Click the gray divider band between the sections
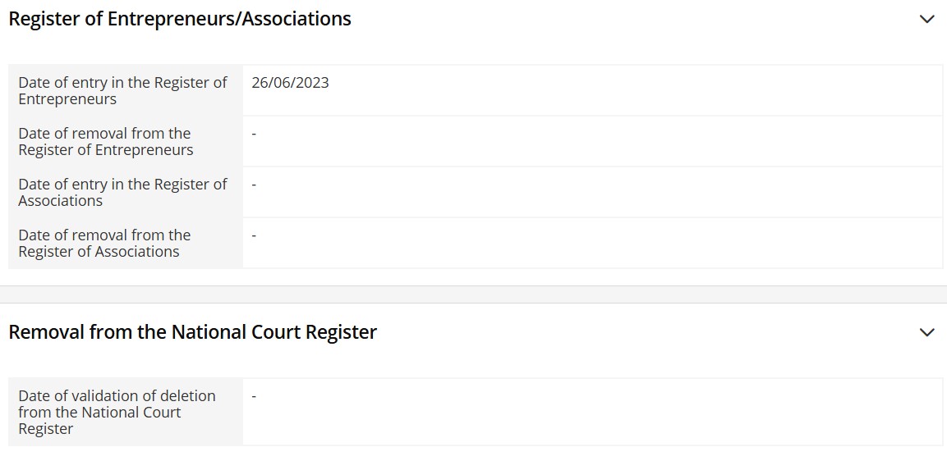The height and width of the screenshot is (461, 947). [x=473, y=294]
